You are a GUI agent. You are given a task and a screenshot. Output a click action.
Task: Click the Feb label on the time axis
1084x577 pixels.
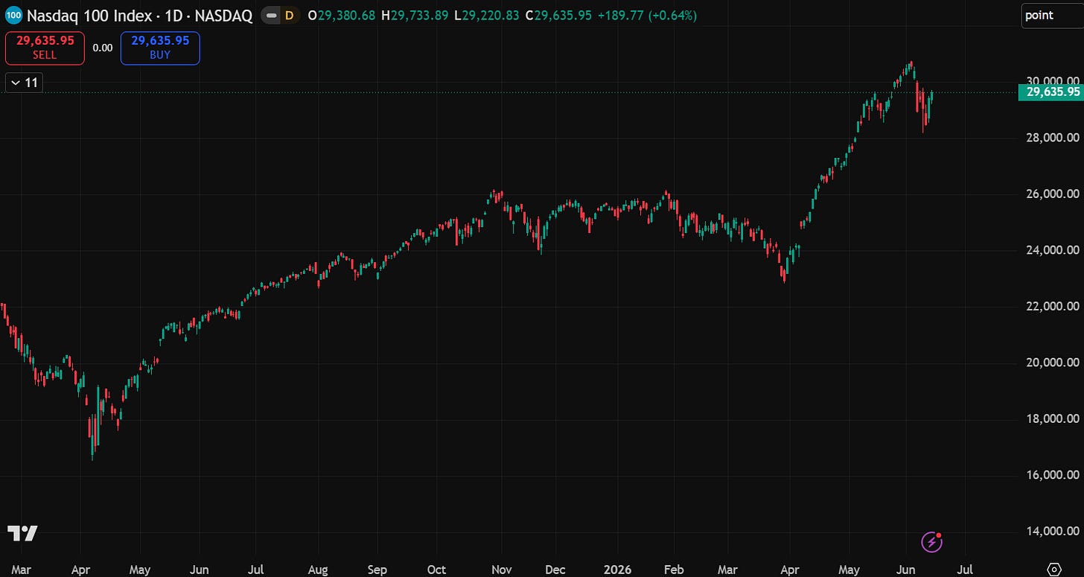click(673, 570)
